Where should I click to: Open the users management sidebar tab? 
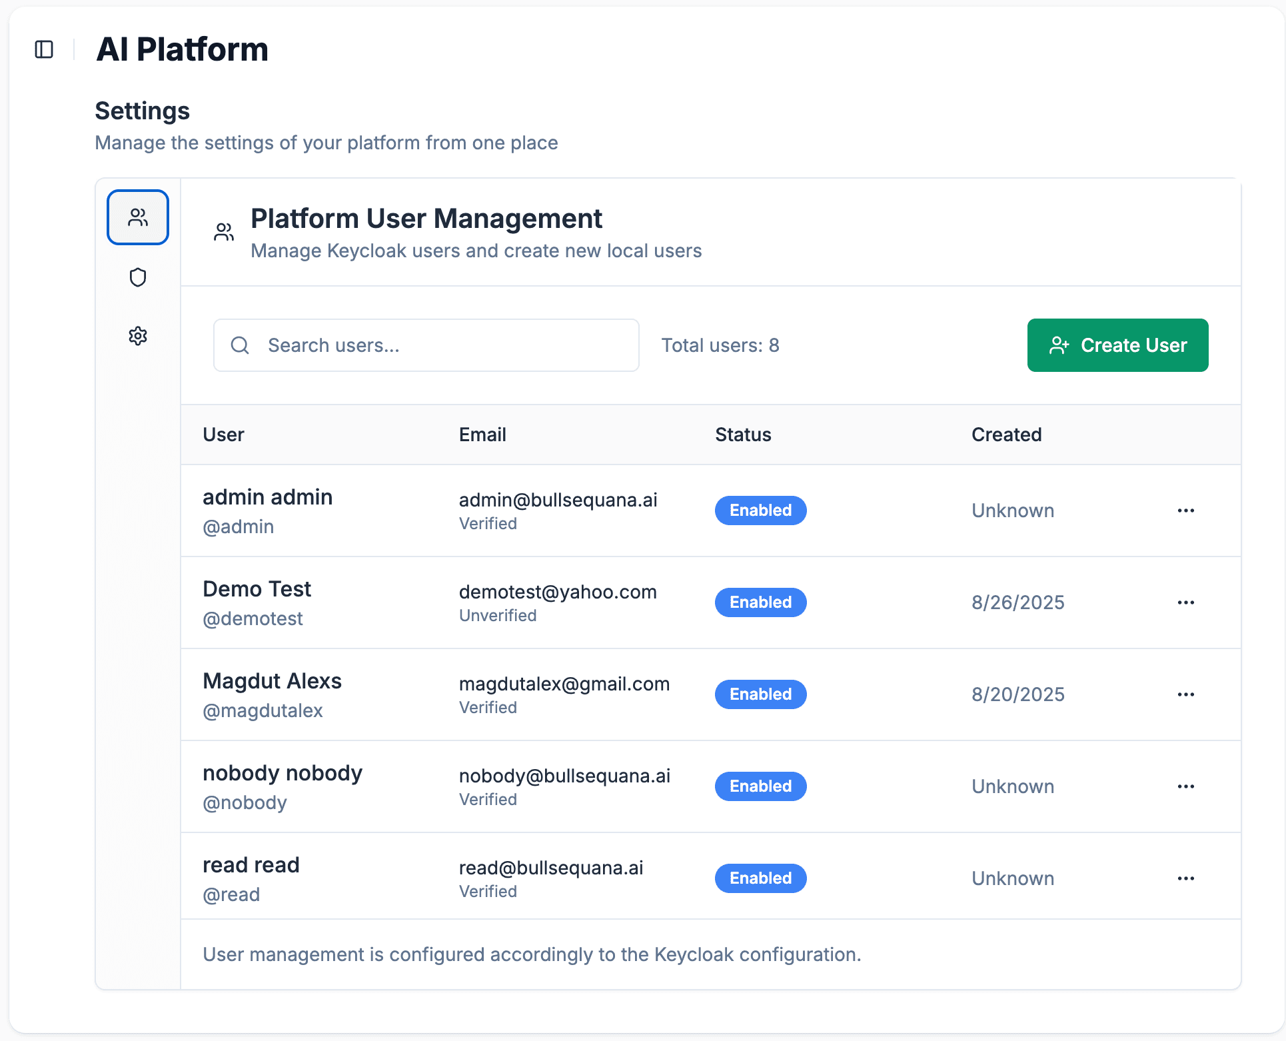138,217
